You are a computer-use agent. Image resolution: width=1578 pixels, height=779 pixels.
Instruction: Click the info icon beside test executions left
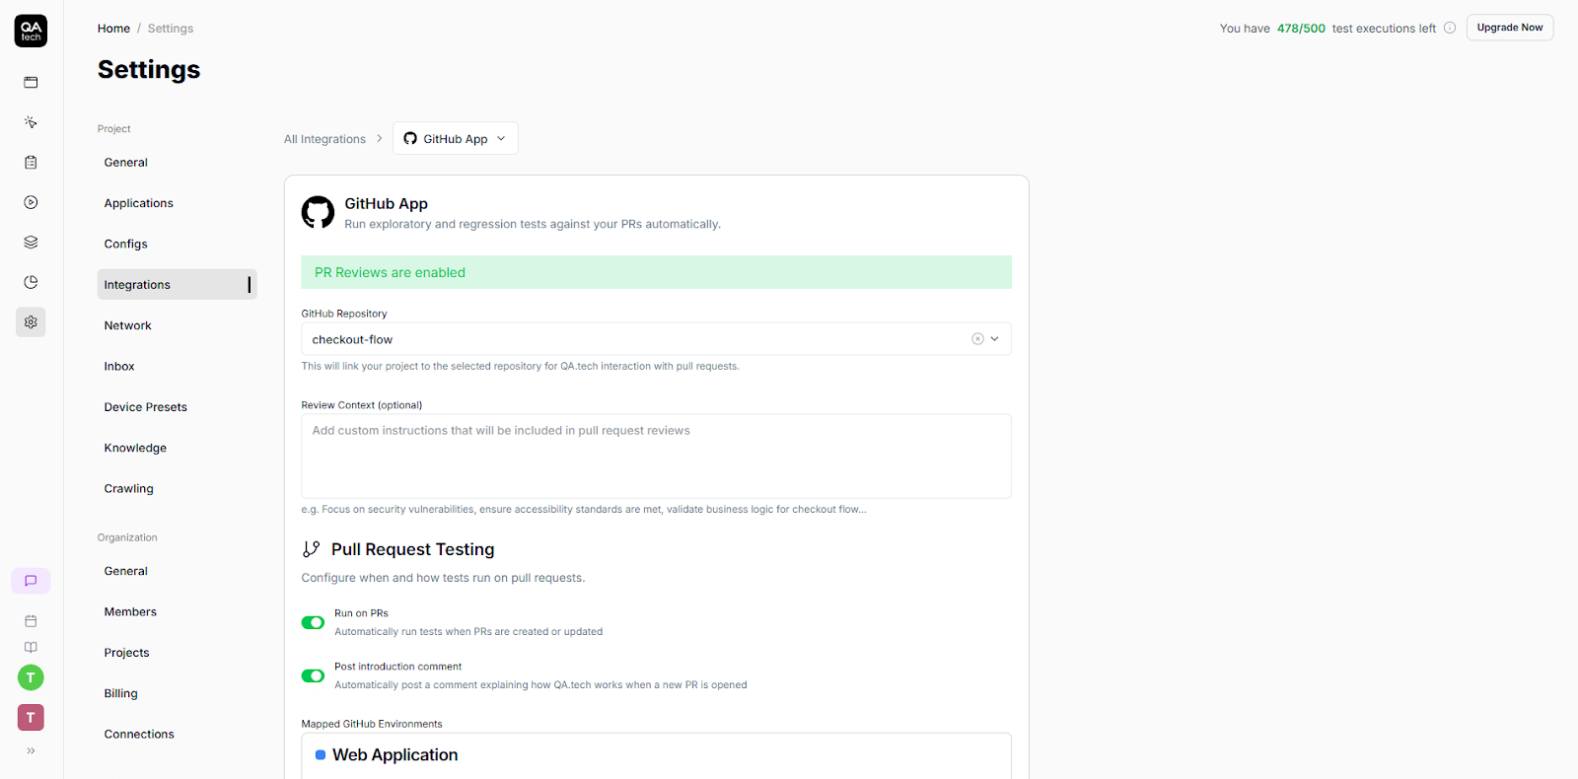point(1450,28)
